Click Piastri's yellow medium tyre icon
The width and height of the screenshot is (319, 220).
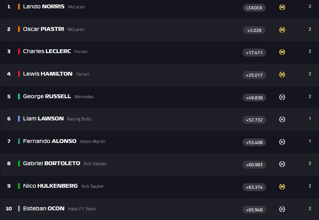[x=282, y=30]
